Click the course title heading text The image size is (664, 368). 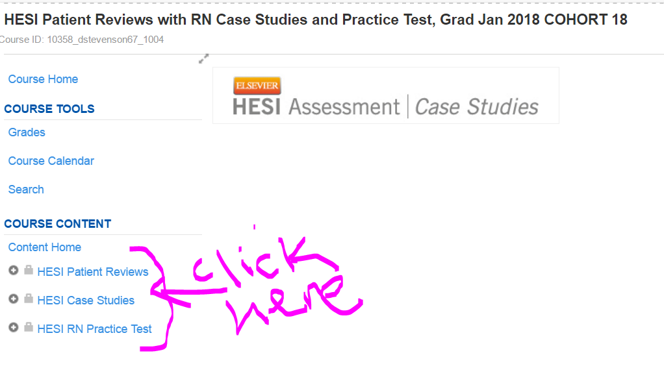point(316,19)
